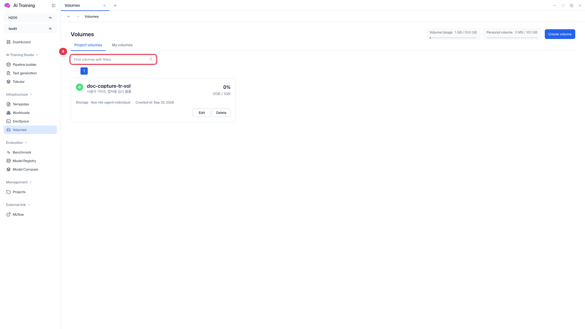
Task: Go to previous page of volumes
Action: pyautogui.click(x=74, y=71)
